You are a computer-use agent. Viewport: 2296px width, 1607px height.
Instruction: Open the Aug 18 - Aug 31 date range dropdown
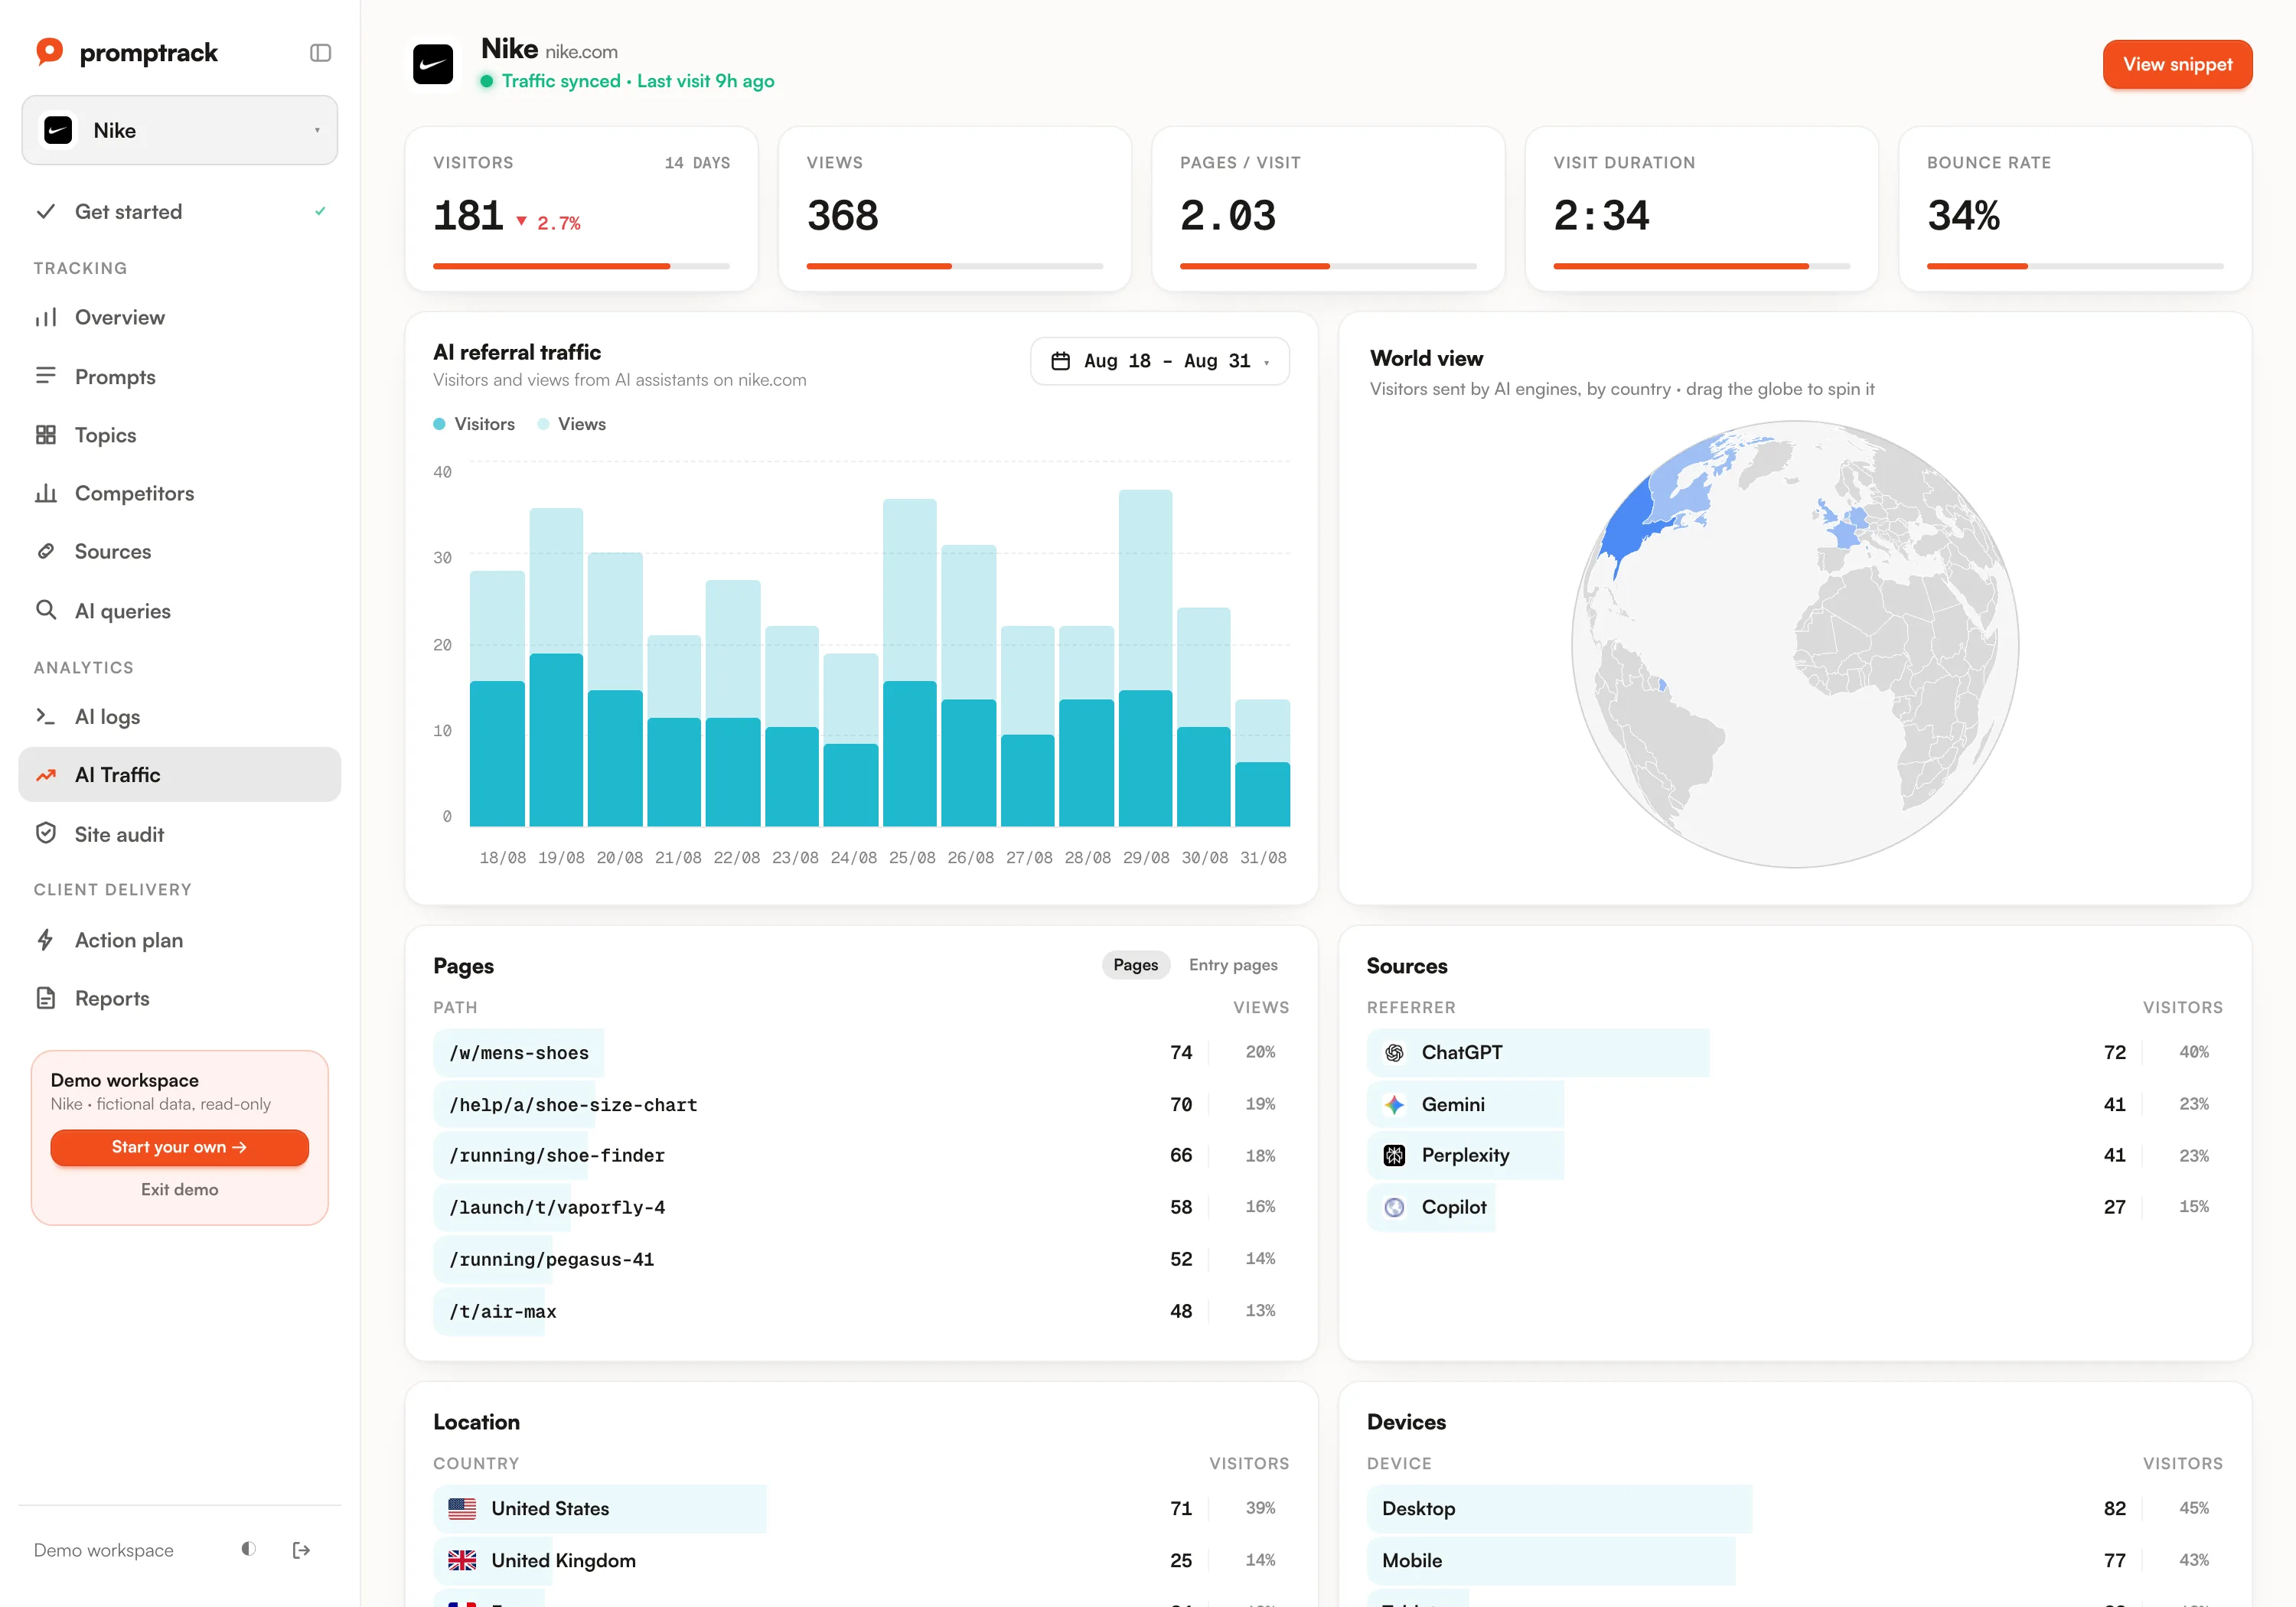pos(1160,361)
